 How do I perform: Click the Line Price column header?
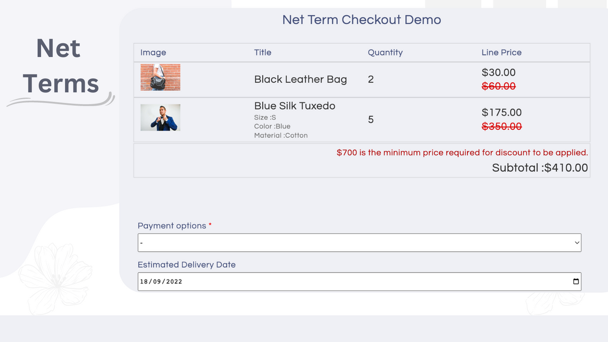point(502,52)
